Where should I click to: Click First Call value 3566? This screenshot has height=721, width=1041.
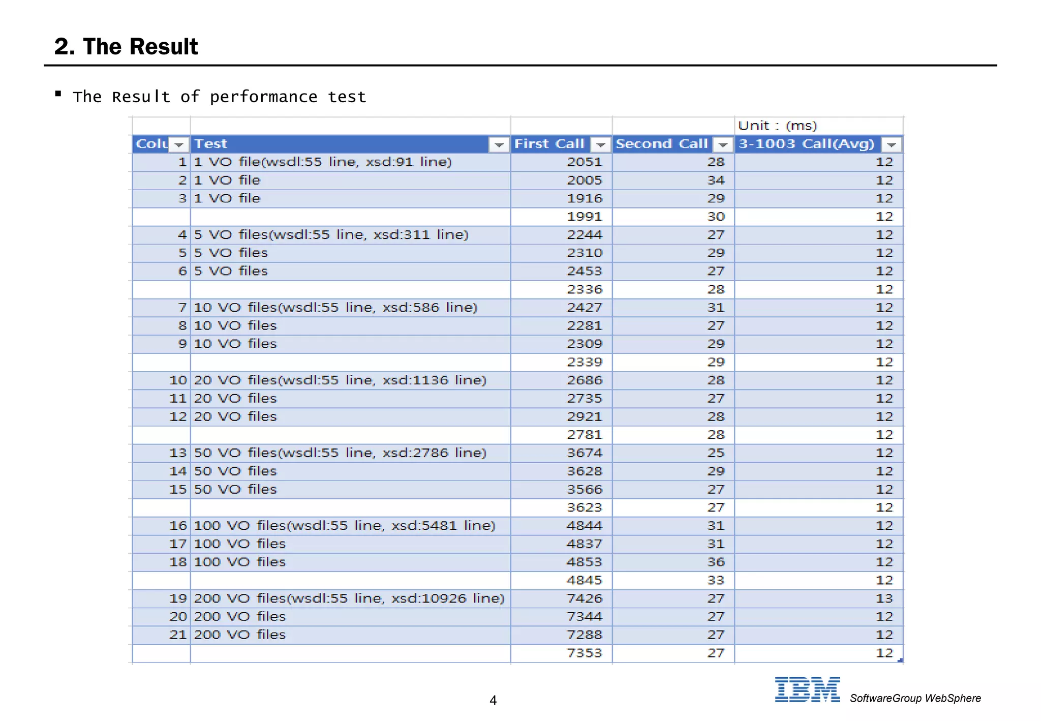pyautogui.click(x=562, y=490)
